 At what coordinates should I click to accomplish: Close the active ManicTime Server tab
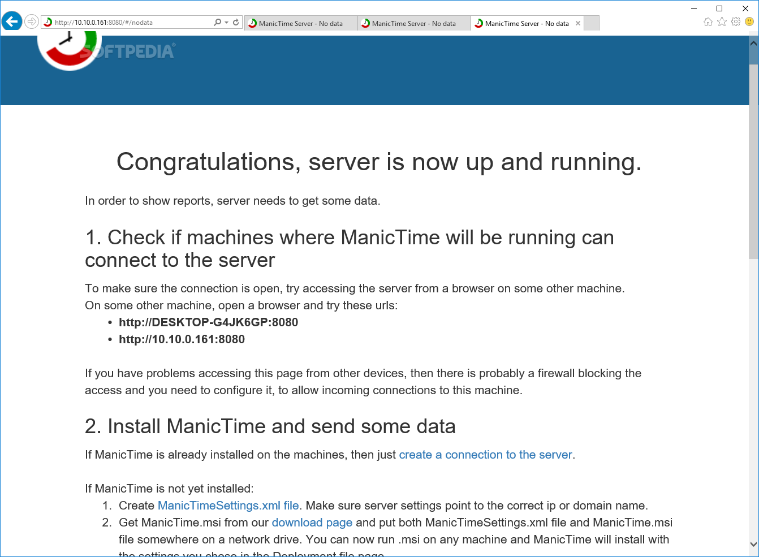click(x=578, y=23)
